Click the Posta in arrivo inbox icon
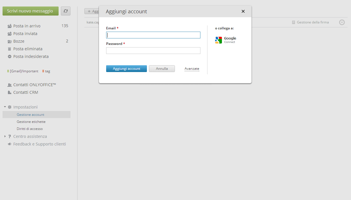Viewport: 351px width, 200px height. [10, 26]
